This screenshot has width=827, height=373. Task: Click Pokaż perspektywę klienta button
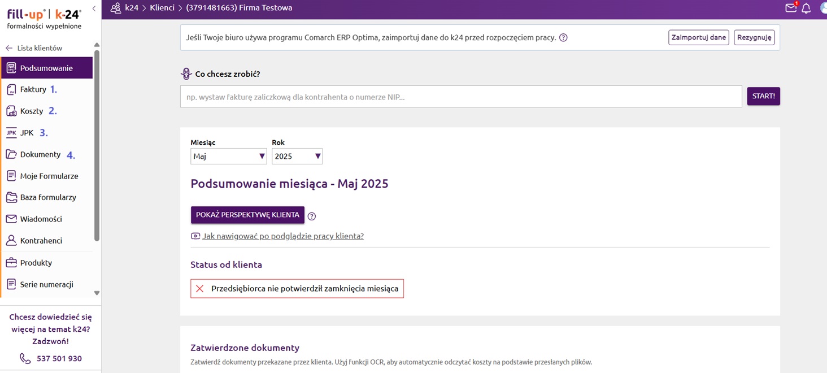247,215
